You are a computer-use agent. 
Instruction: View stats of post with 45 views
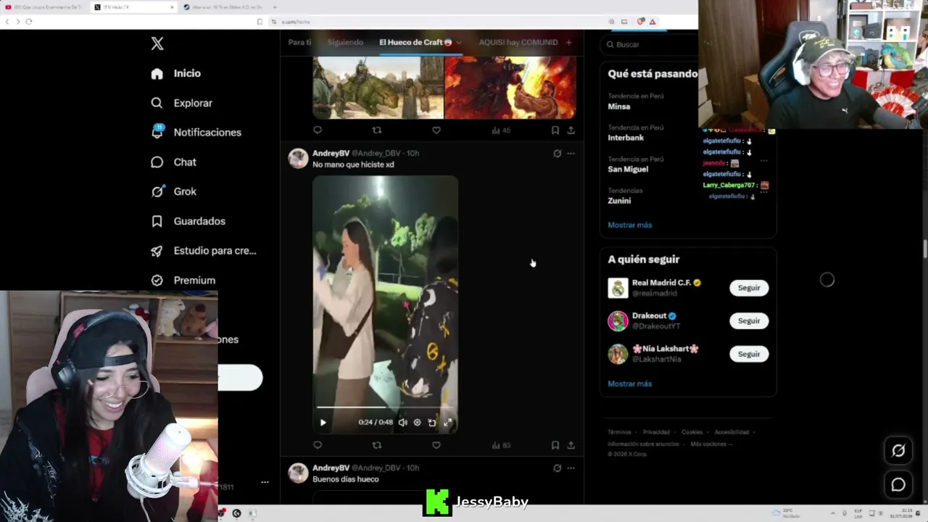tap(501, 130)
